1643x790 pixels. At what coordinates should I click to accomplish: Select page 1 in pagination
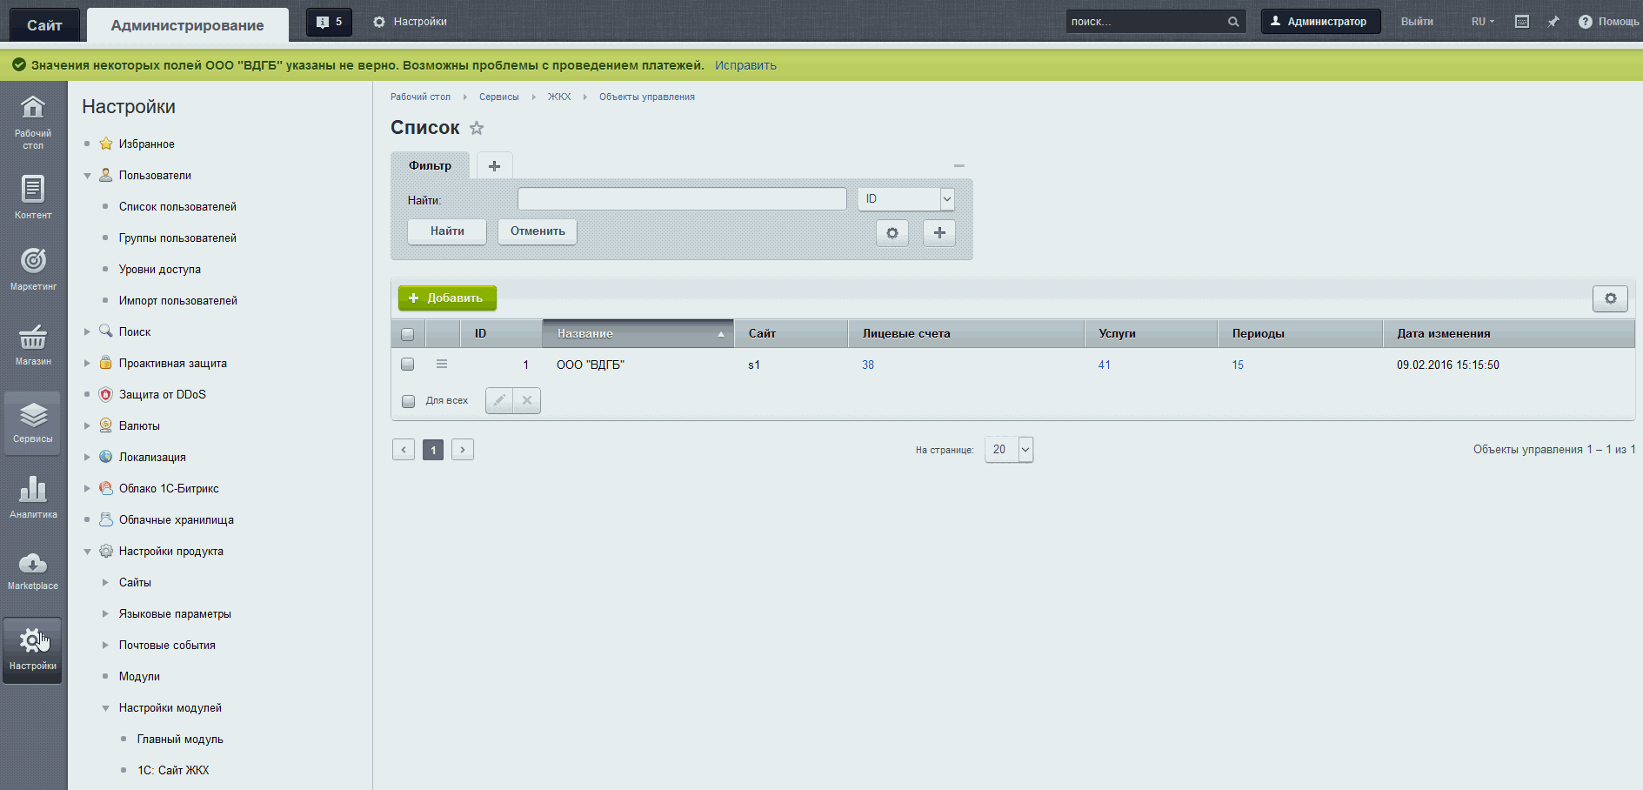coord(433,450)
